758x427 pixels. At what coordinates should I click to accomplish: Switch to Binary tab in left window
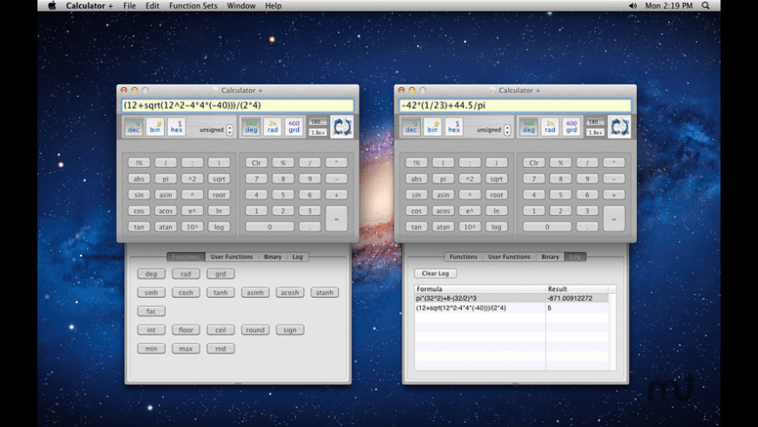click(x=273, y=257)
